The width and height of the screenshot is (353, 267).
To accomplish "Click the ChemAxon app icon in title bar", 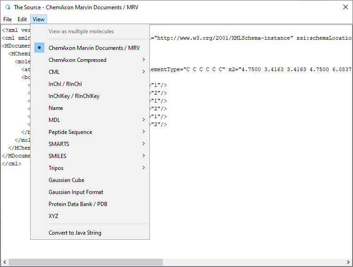I will tap(7, 7).
